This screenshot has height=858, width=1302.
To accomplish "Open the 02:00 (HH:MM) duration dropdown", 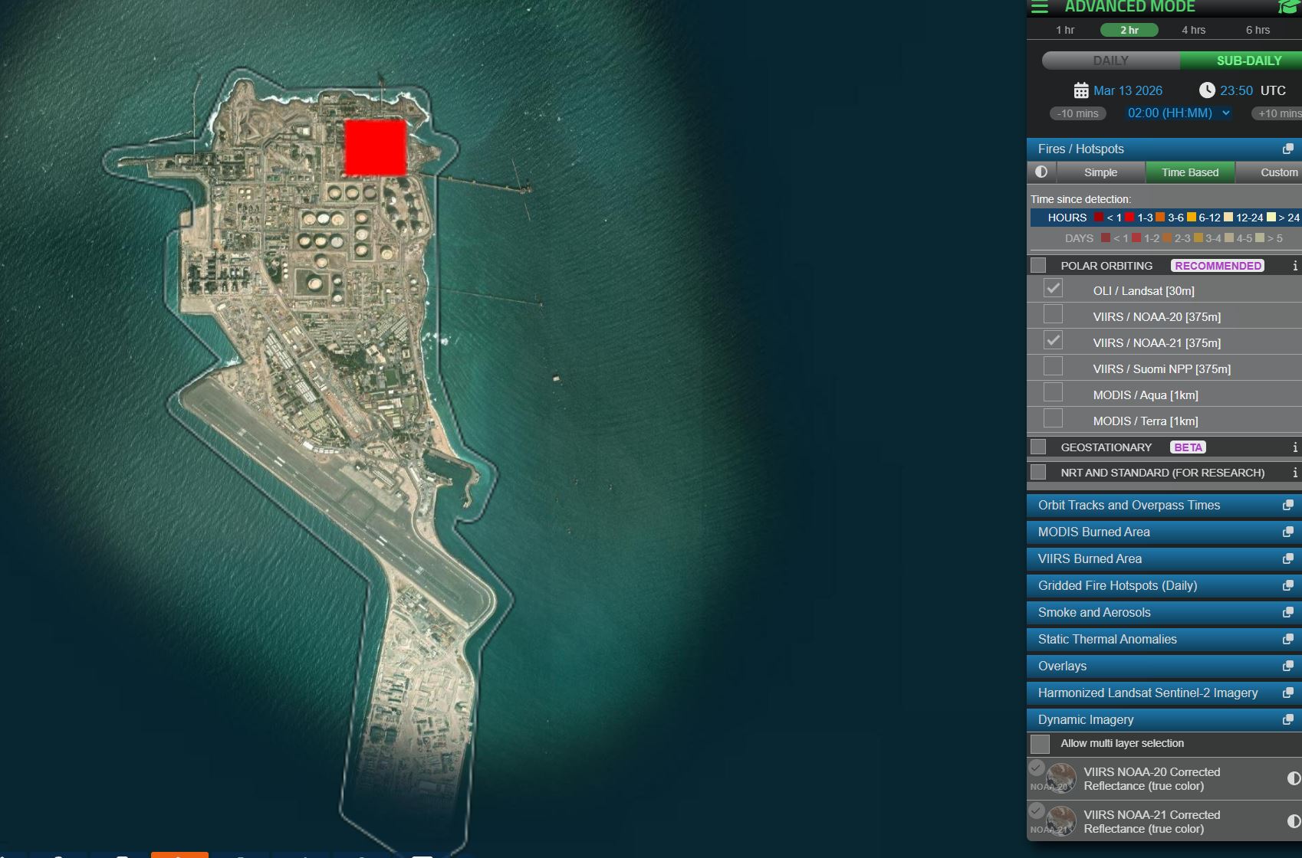I will pos(1179,113).
